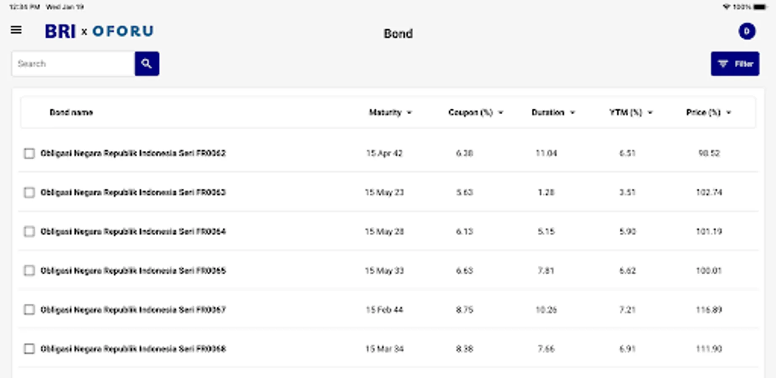The height and width of the screenshot is (378, 776).
Task: Open the cart badge showing 0
Action: (x=747, y=31)
